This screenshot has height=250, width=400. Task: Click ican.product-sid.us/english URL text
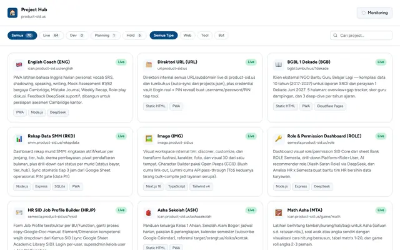[51, 69]
